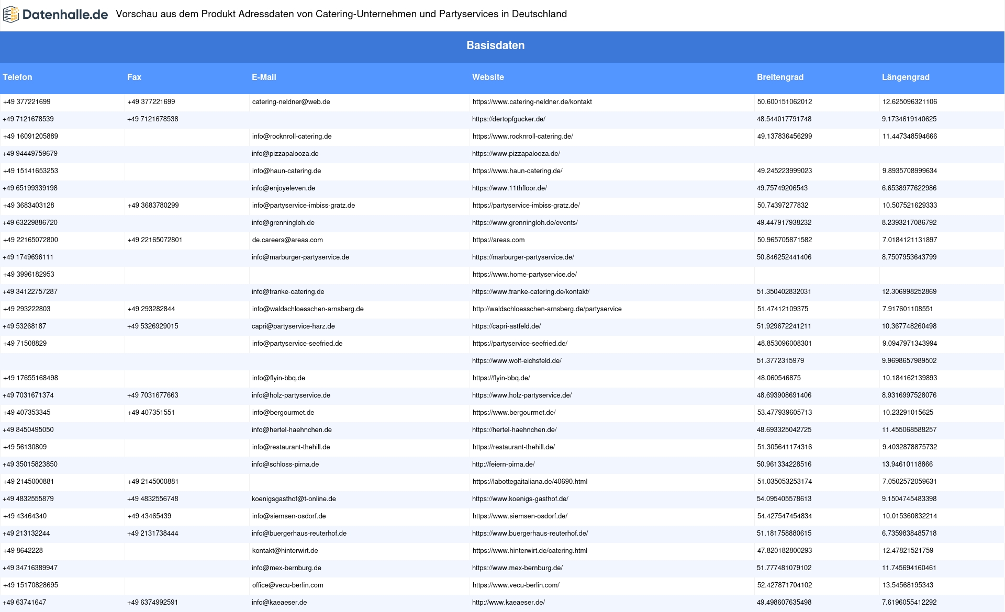Select phone number +49 3996182953
This screenshot has width=1005, height=612.
(28, 275)
